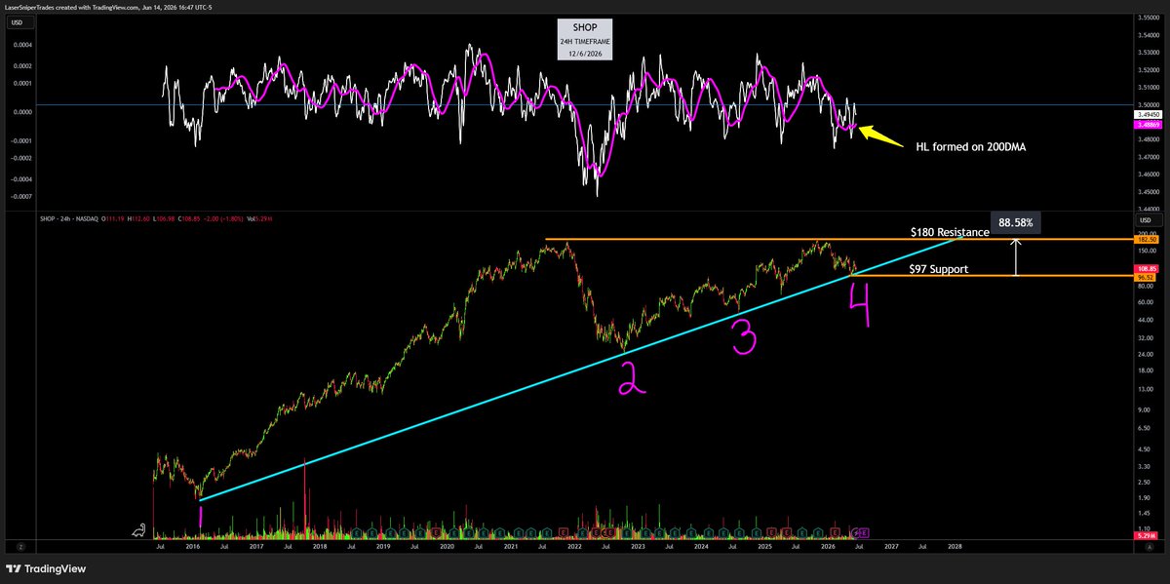Click the 5.29M volume label on axis

pos(1146,536)
